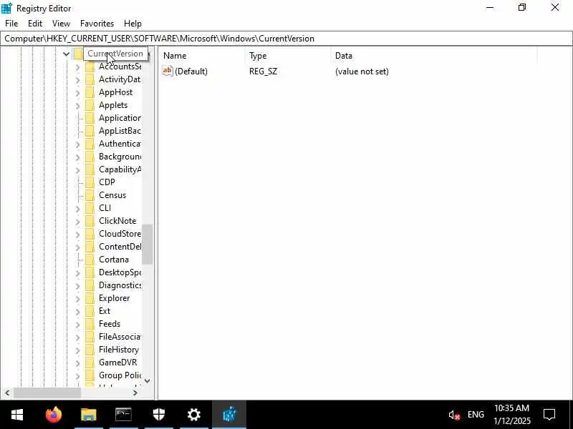This screenshot has height=429, width=573.
Task: Click the tree pane scroll down arrow
Action: pyautogui.click(x=147, y=381)
